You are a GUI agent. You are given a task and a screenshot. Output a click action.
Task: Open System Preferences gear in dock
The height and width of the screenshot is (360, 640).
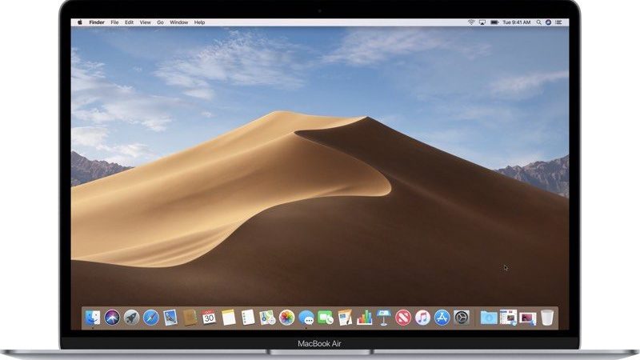pos(462,318)
